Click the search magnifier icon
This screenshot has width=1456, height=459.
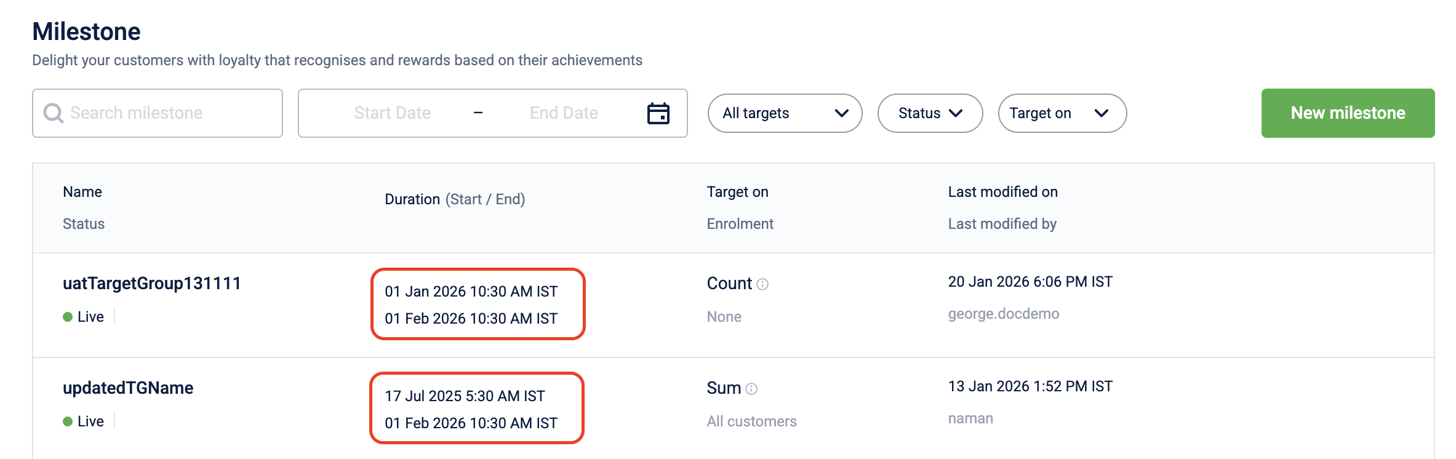coord(54,113)
